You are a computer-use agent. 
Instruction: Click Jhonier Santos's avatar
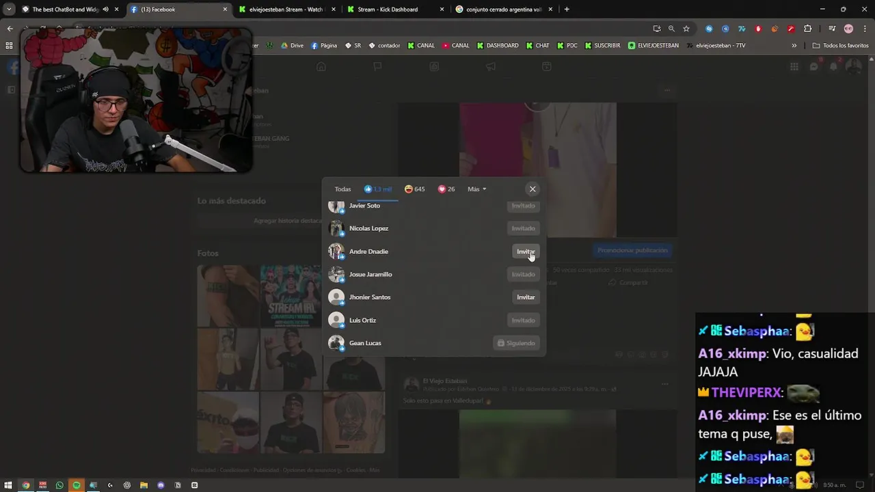(x=336, y=297)
